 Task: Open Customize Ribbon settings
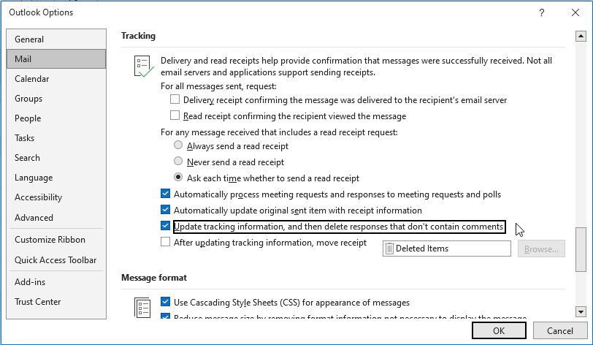point(56,240)
